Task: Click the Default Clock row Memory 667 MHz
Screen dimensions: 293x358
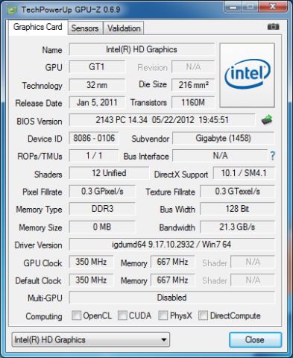Action: (x=173, y=280)
